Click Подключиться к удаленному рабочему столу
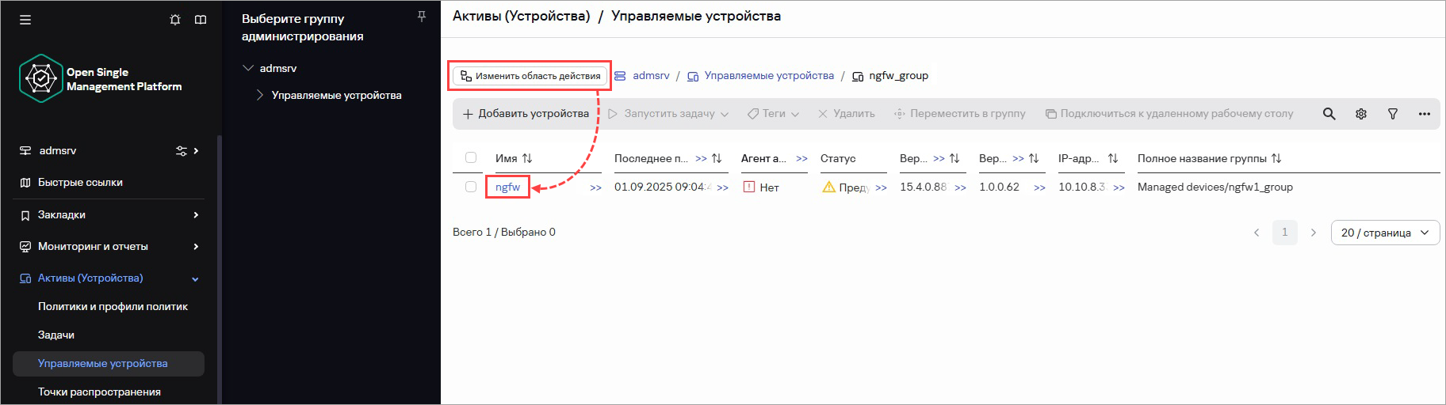1446x405 pixels. [1169, 114]
